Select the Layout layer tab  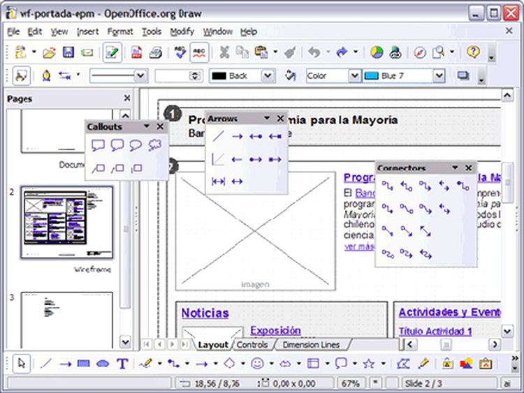pyautogui.click(x=213, y=345)
